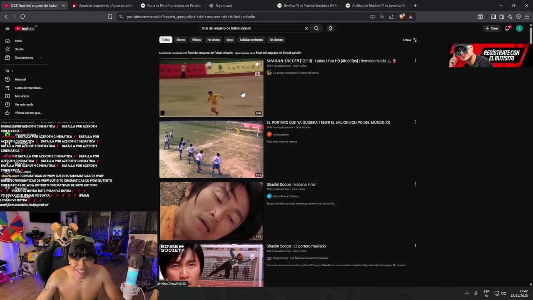The height and width of the screenshot is (300, 533).
Task: Unmute the preview on first thumbnail
Action: point(257,64)
